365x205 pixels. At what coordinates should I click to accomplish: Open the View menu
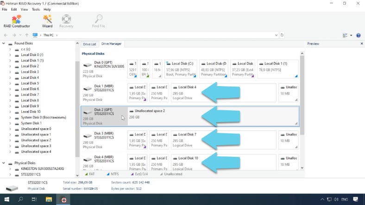[24, 10]
